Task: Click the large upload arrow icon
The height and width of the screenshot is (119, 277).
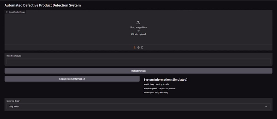Action: (x=138, y=22)
